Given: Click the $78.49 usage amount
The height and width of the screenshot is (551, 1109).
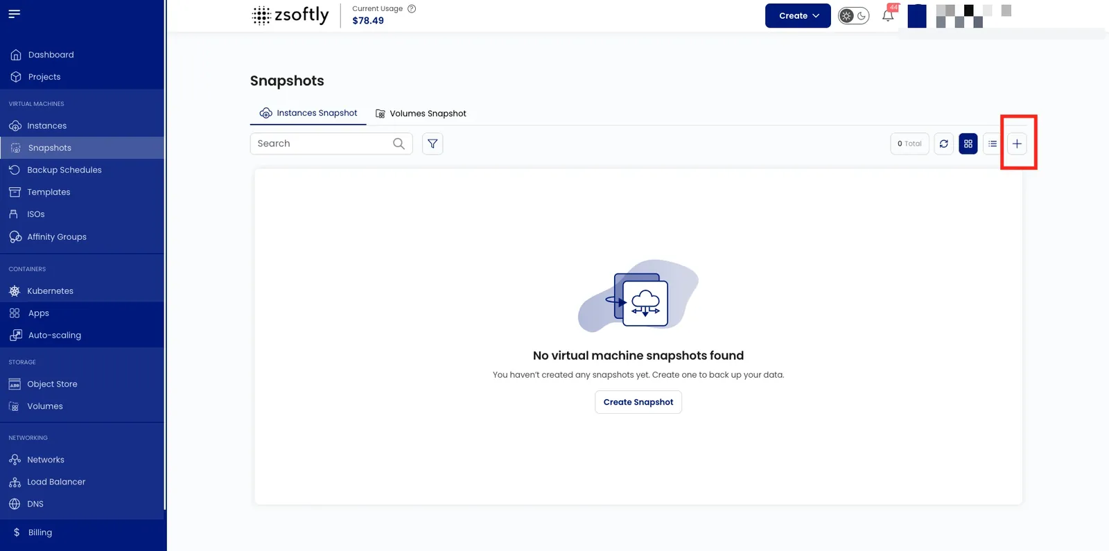Looking at the screenshot, I should pos(368,21).
